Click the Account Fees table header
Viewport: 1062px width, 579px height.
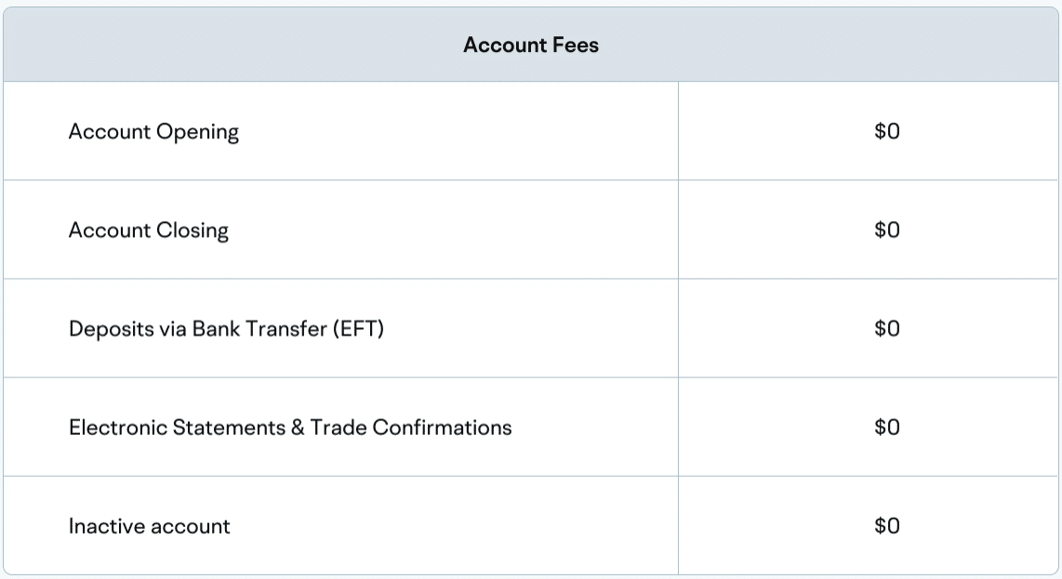[531, 45]
